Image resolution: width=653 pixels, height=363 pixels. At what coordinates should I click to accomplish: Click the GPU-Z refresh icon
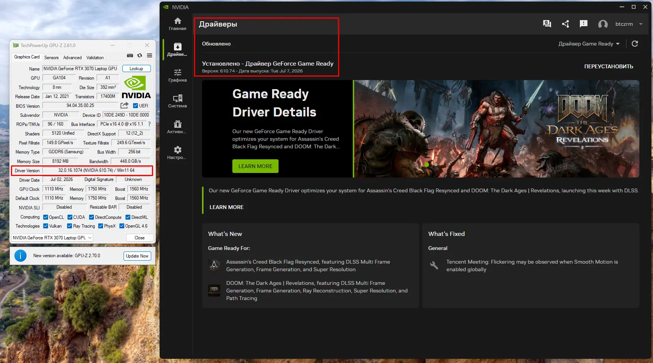pos(140,55)
